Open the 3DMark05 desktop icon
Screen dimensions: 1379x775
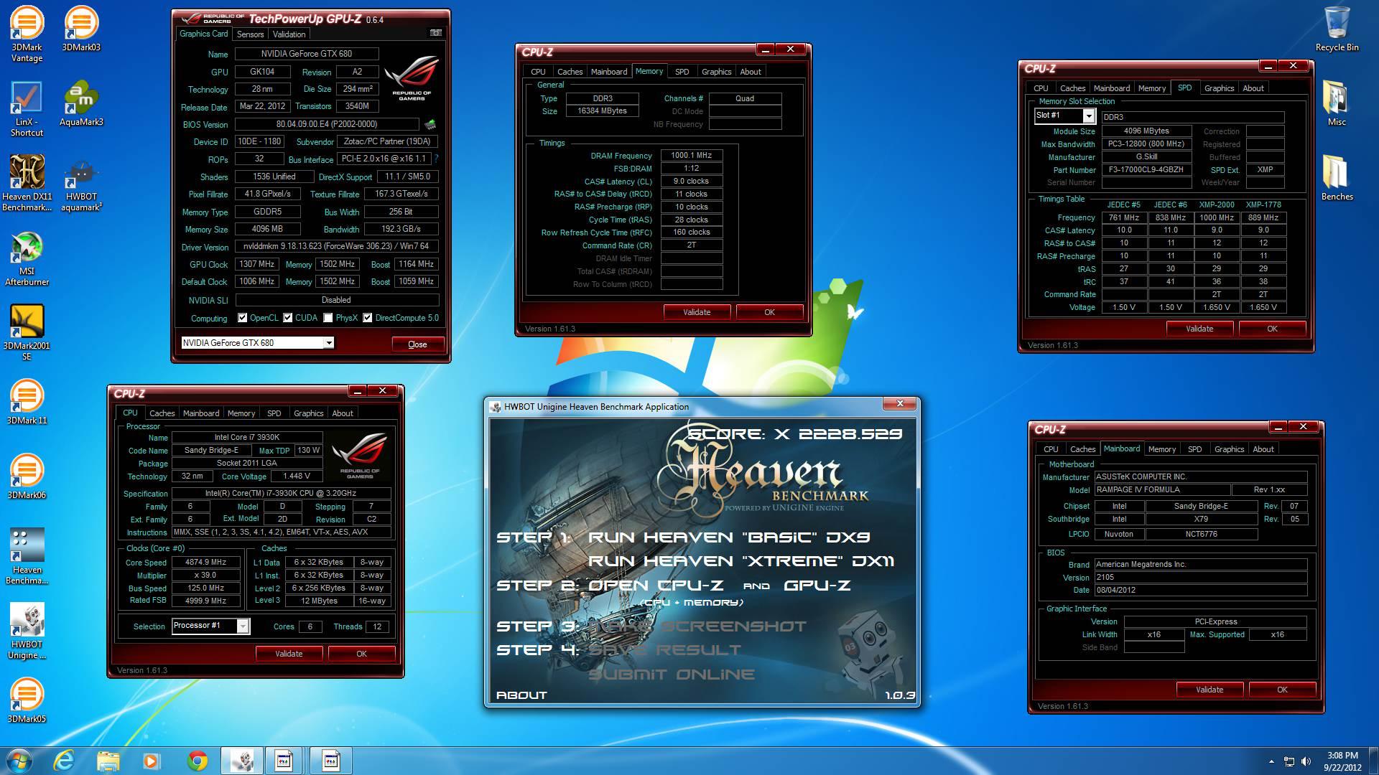pyautogui.click(x=27, y=700)
